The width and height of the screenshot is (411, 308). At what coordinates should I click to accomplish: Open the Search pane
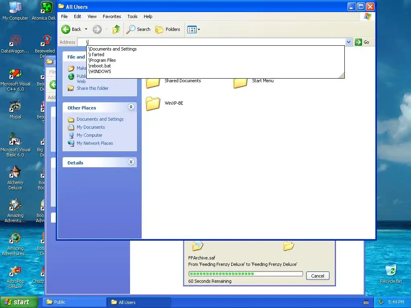tap(138, 29)
